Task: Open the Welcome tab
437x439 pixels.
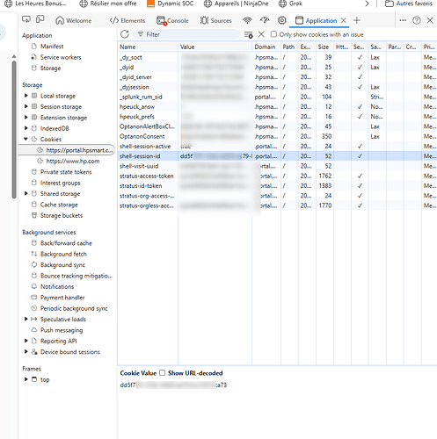Action: point(74,20)
